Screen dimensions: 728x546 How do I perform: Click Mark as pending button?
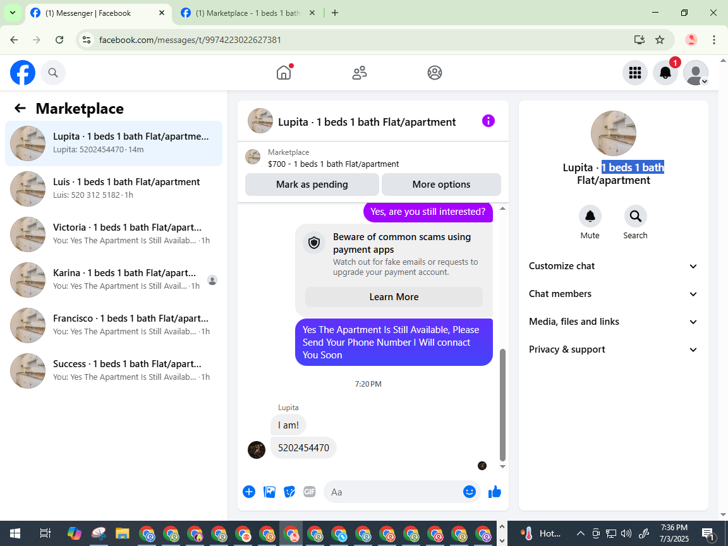coord(312,185)
